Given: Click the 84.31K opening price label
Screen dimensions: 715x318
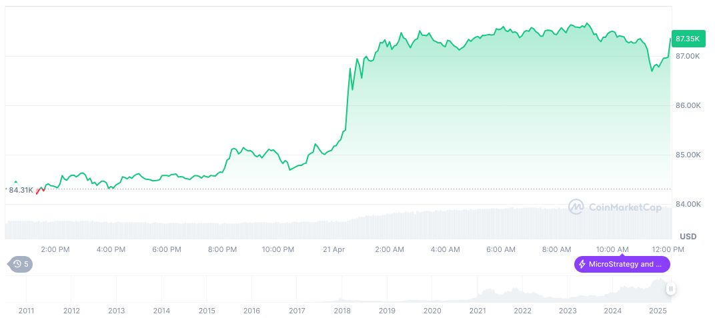Looking at the screenshot, I should 21,190.
